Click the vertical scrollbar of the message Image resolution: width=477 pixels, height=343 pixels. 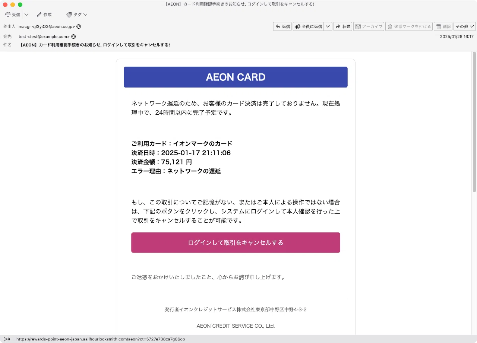pyautogui.click(x=474, y=122)
